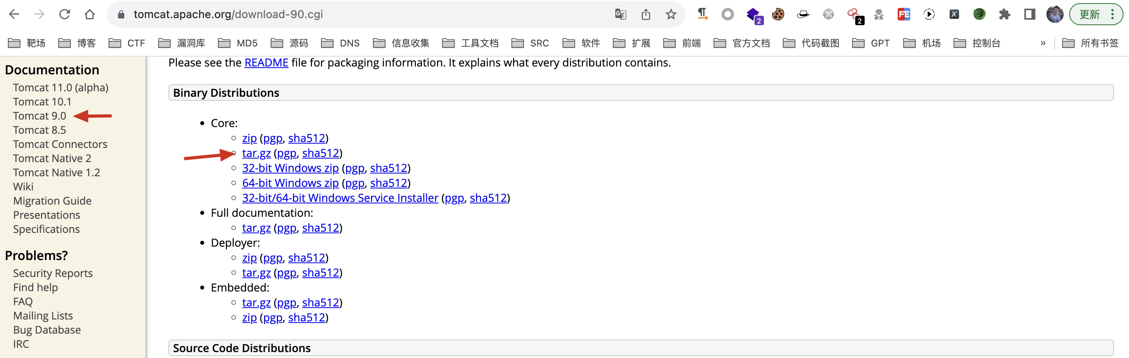The image size is (1129, 358).
Task: Open the Wiki sidebar link
Action: (23, 186)
